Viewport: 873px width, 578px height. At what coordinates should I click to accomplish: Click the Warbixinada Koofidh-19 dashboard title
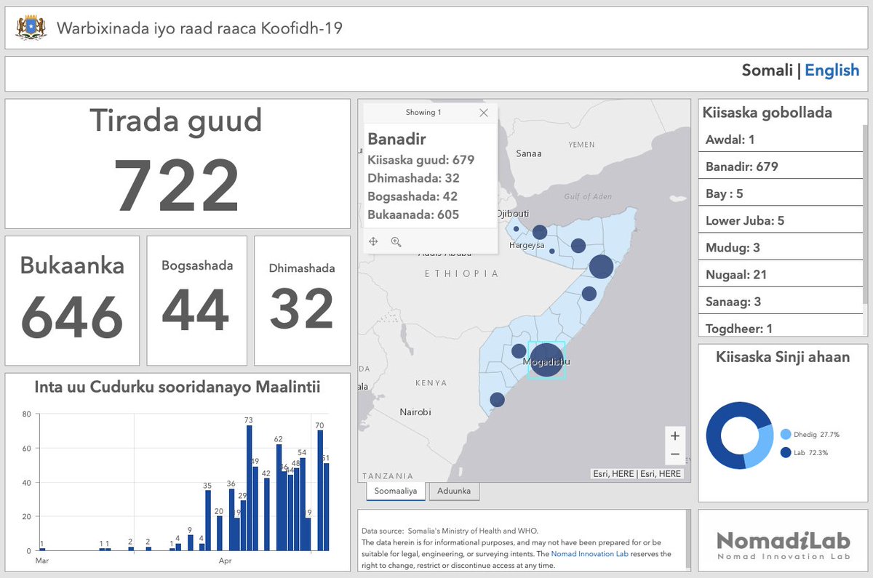tap(199, 28)
